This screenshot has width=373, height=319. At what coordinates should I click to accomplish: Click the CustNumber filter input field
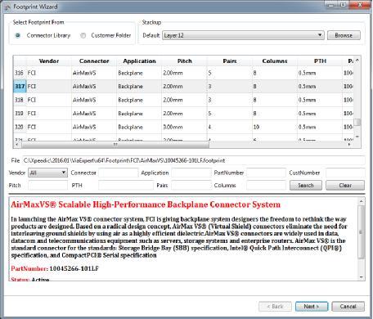tap(345, 173)
